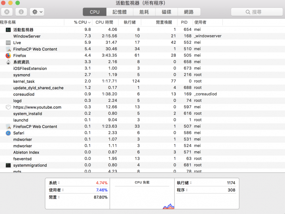Click the Safari compass icon
Viewport: 285px width, 214px height.
point(8,133)
